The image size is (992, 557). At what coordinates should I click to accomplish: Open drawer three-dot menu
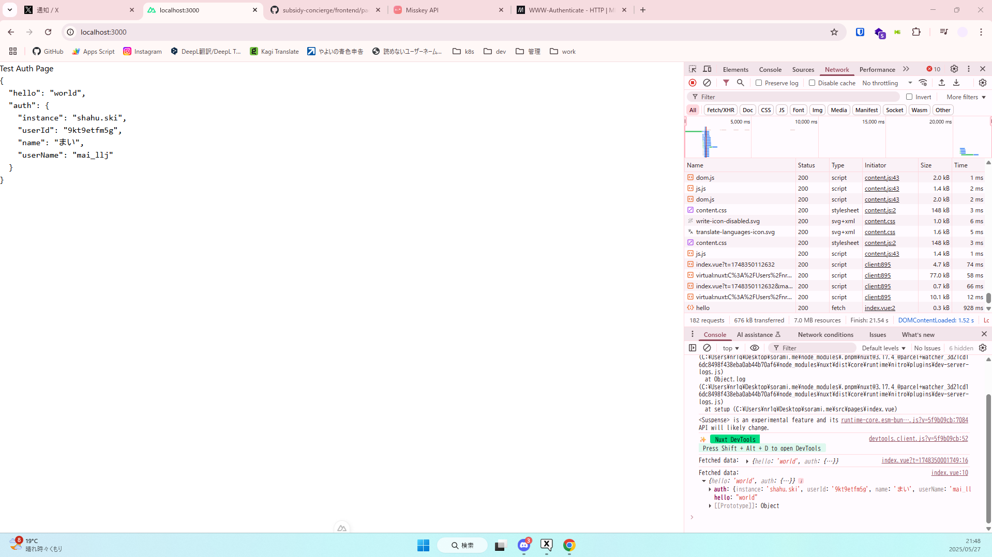693,334
